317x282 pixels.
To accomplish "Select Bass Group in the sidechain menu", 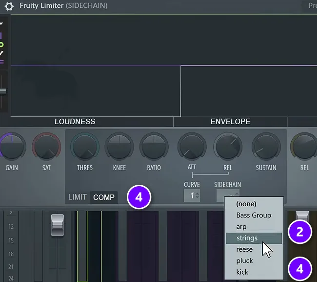I will coord(254,215).
